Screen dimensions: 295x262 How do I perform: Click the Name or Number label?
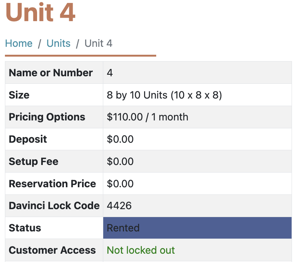[51, 73]
